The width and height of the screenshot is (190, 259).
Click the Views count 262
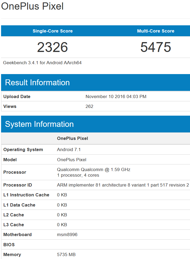point(89,106)
